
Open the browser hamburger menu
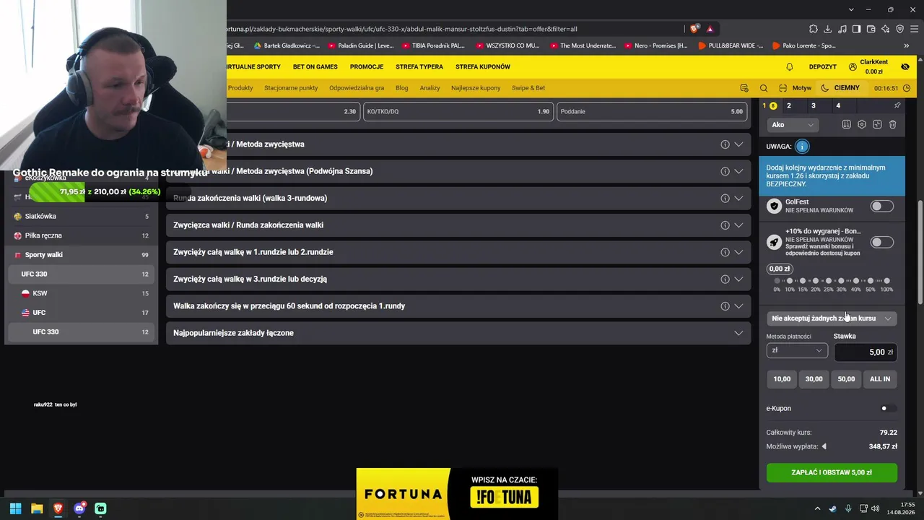click(914, 29)
